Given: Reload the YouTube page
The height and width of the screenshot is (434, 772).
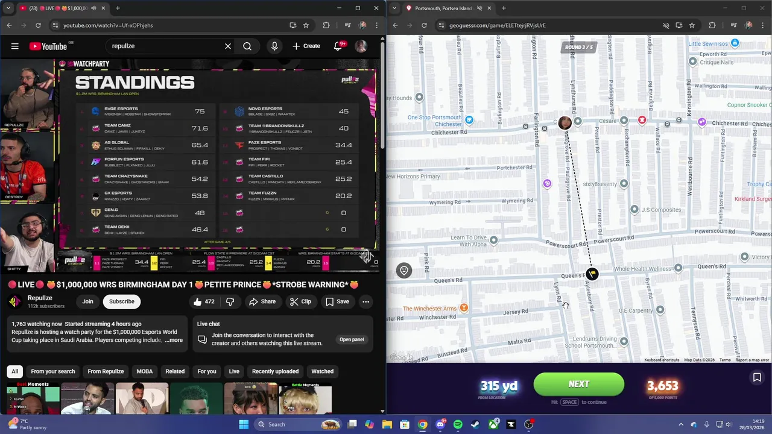Looking at the screenshot, I should click(38, 25).
